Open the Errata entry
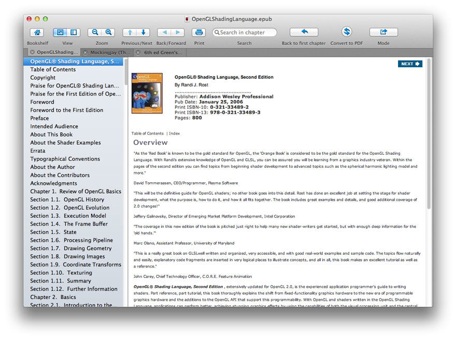The image size is (456, 339). tap(73, 151)
